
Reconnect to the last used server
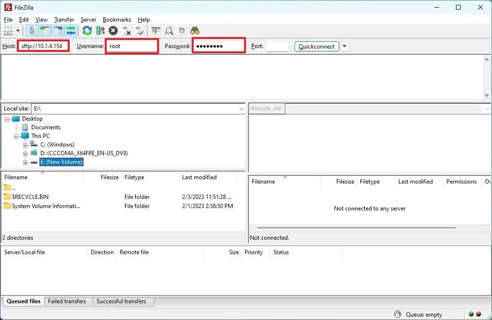pos(140,30)
